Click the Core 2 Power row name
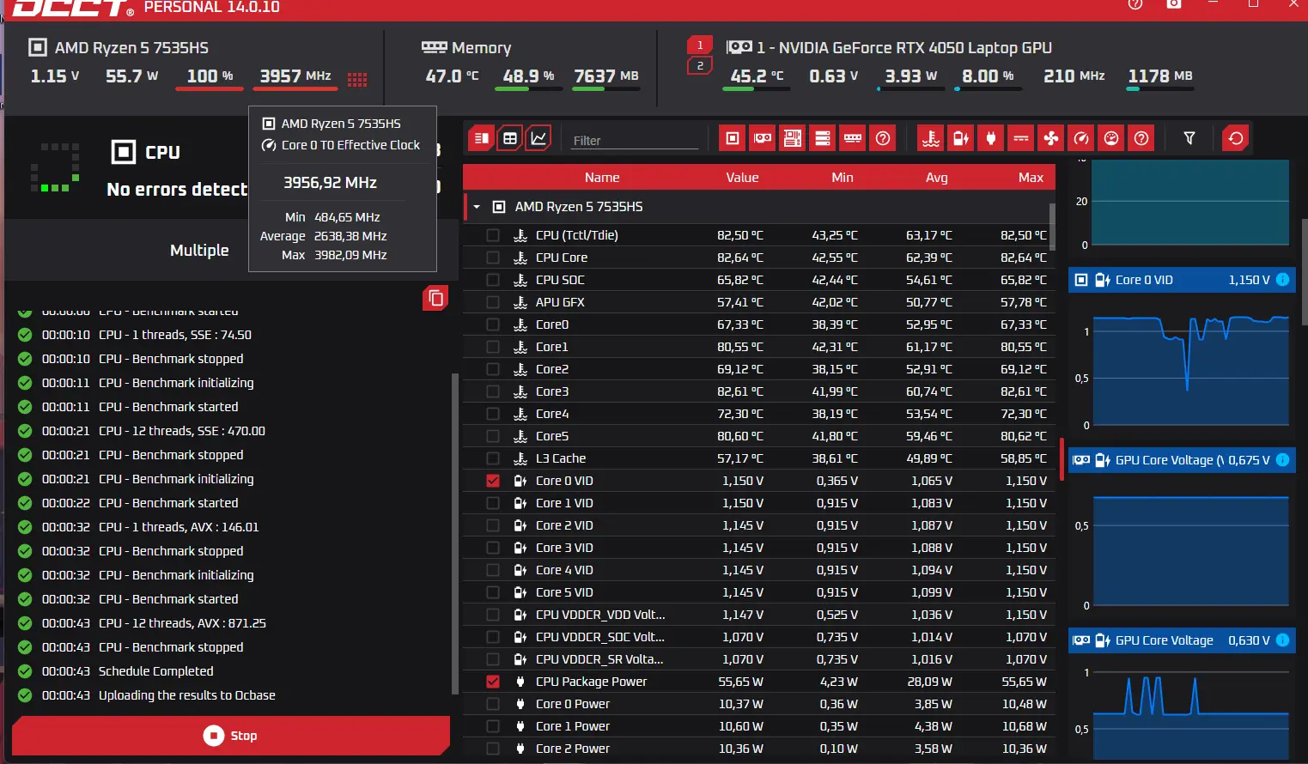Viewport: 1308px width, 764px height. click(573, 749)
